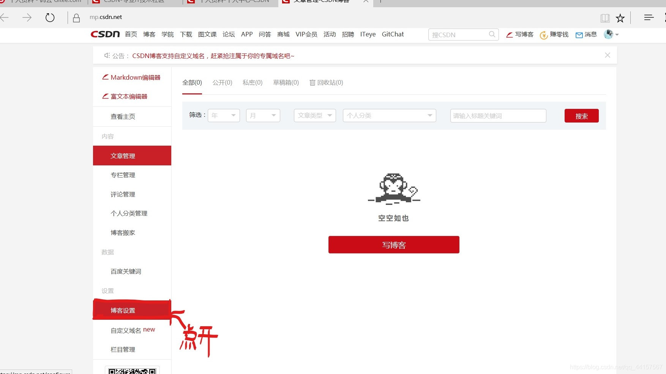Open 下载 in top navigation
Viewport: 666px width, 374px height.
[x=186, y=34]
